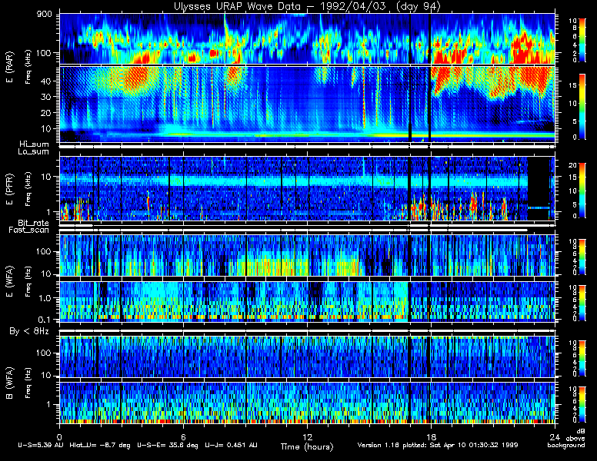Click the 'E (PFR)' axis label
Screen dimensions: 597x461
click(x=10, y=189)
